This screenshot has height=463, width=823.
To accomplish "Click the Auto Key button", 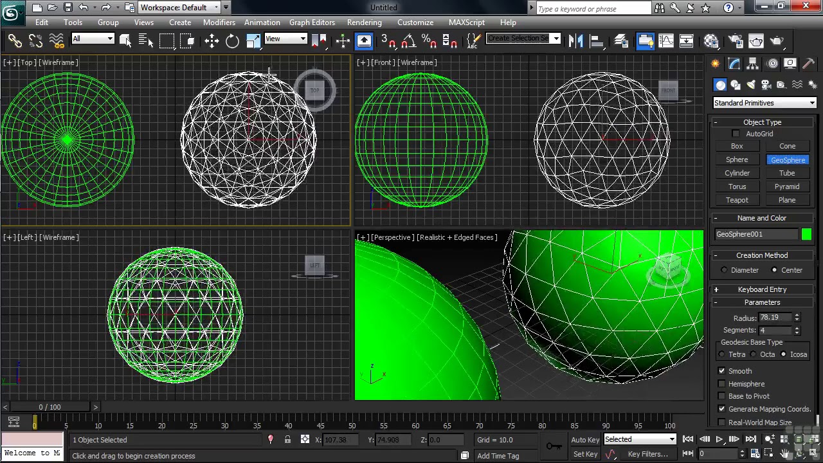I will pyautogui.click(x=585, y=440).
